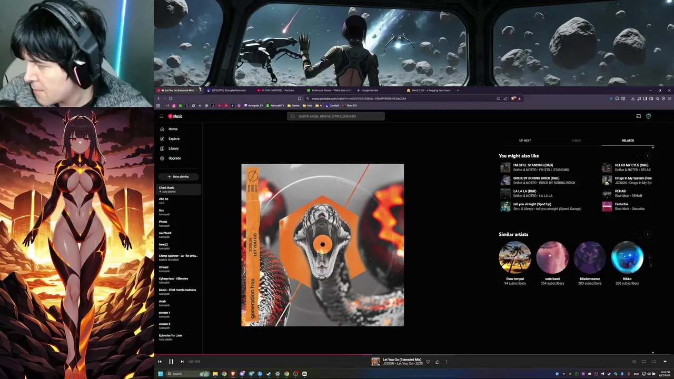Skip to the previous track

160,362
